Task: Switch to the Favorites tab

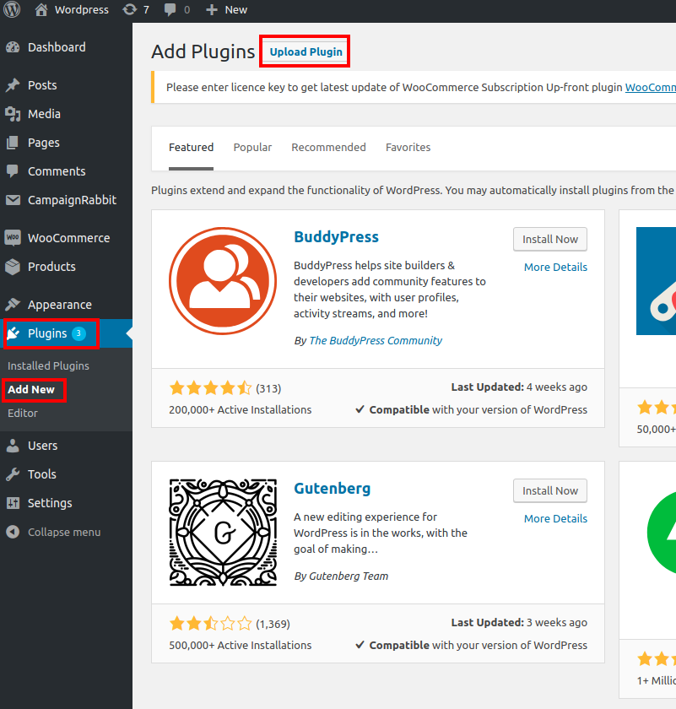Action: coord(408,148)
